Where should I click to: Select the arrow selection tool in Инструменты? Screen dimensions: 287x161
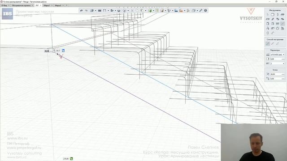268,14
